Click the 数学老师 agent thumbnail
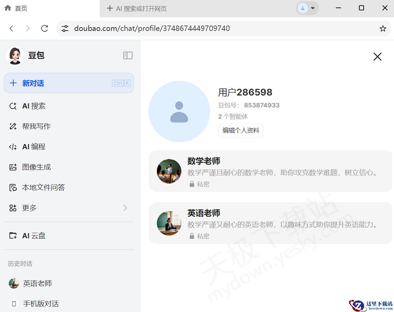The height and width of the screenshot is (312, 394). tap(169, 171)
